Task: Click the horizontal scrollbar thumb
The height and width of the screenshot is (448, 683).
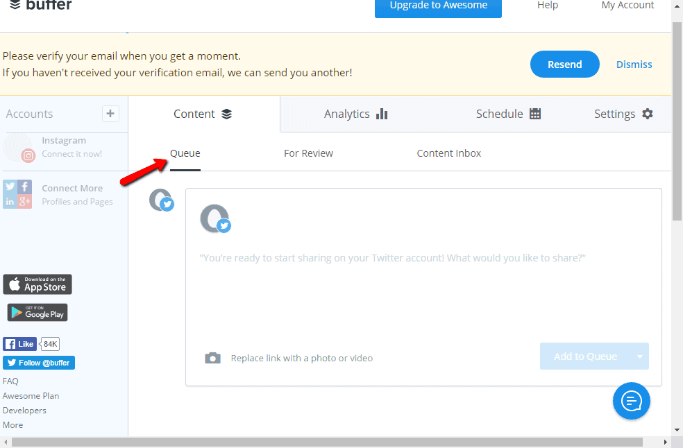Action: (327, 442)
